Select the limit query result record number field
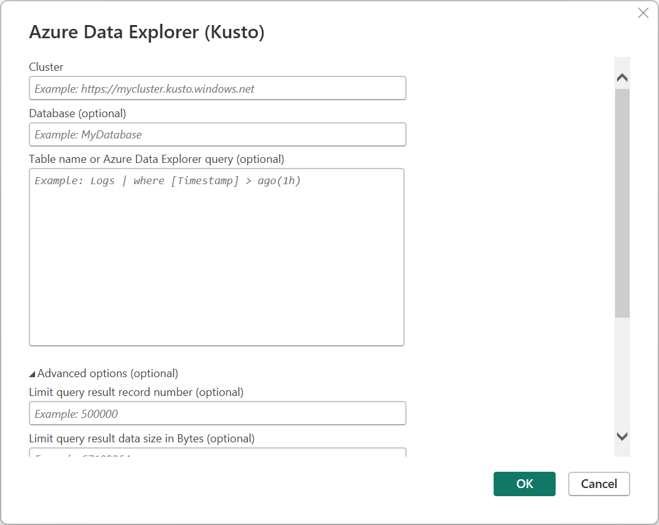Image resolution: width=659 pixels, height=525 pixels. pyautogui.click(x=217, y=413)
